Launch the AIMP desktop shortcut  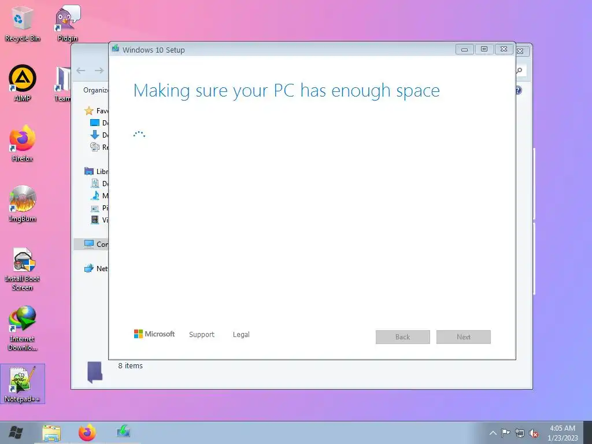tap(22, 83)
